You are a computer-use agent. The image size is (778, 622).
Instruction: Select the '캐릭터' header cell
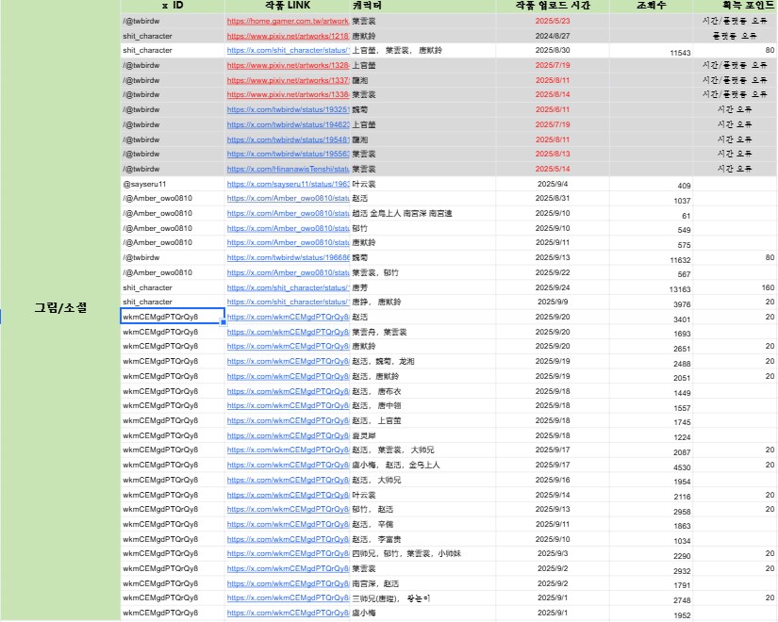[x=422, y=6]
